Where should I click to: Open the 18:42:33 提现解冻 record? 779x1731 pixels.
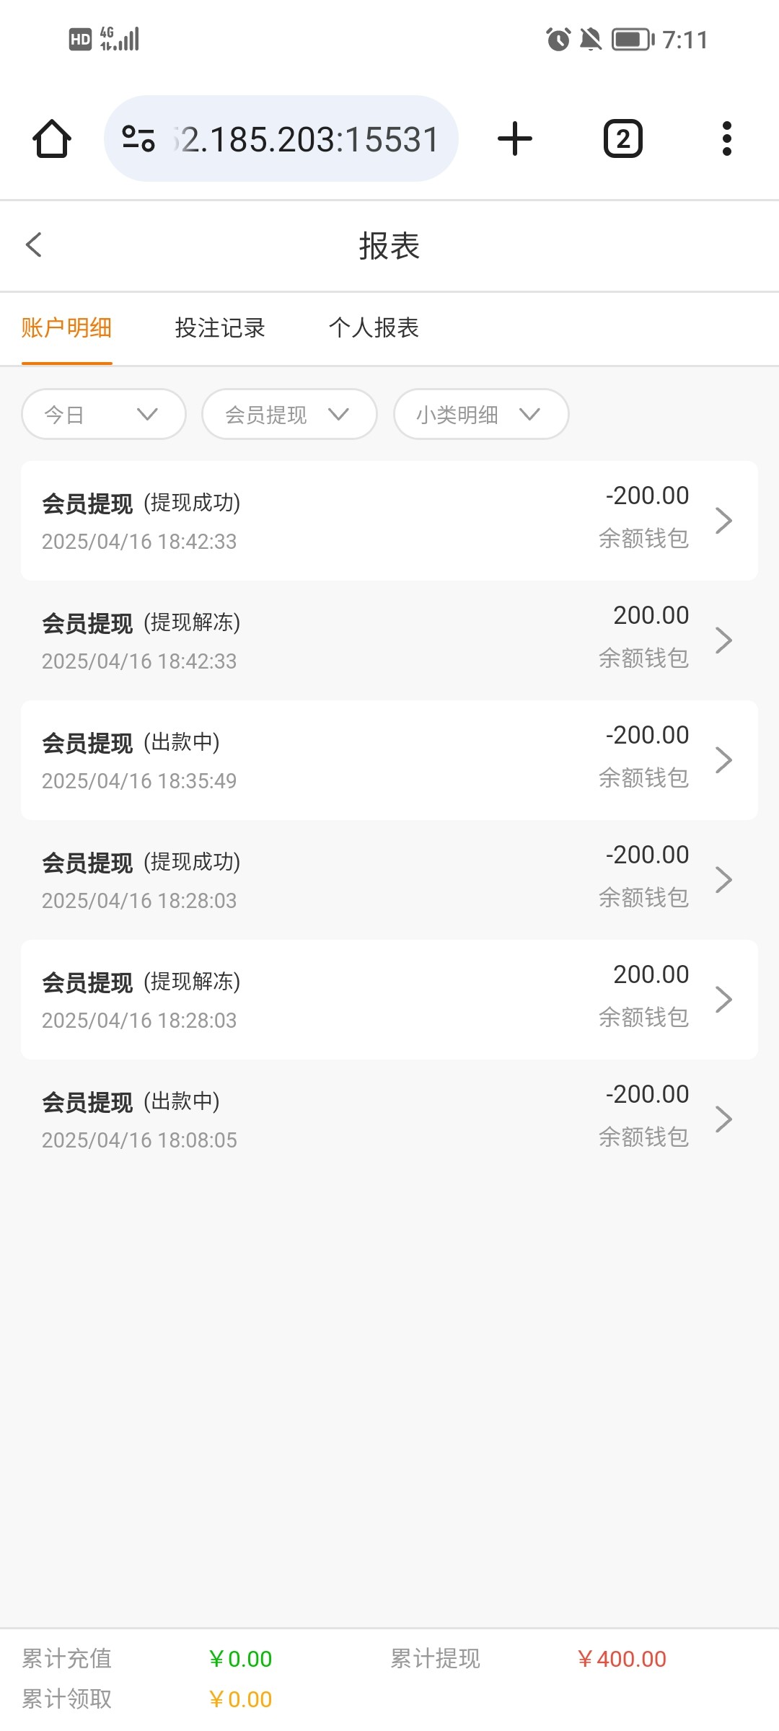[x=361, y=640]
